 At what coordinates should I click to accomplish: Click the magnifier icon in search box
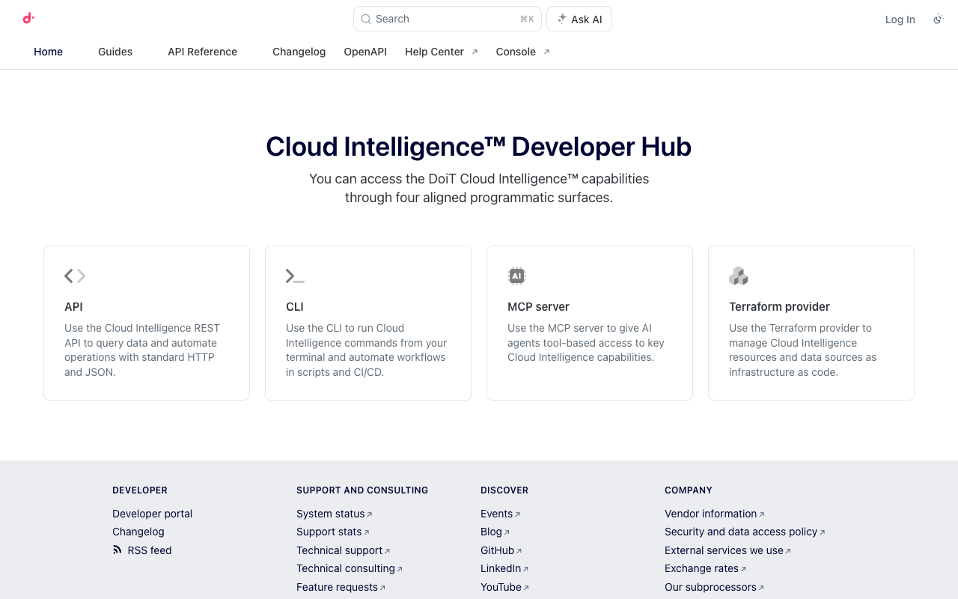pyautogui.click(x=366, y=19)
